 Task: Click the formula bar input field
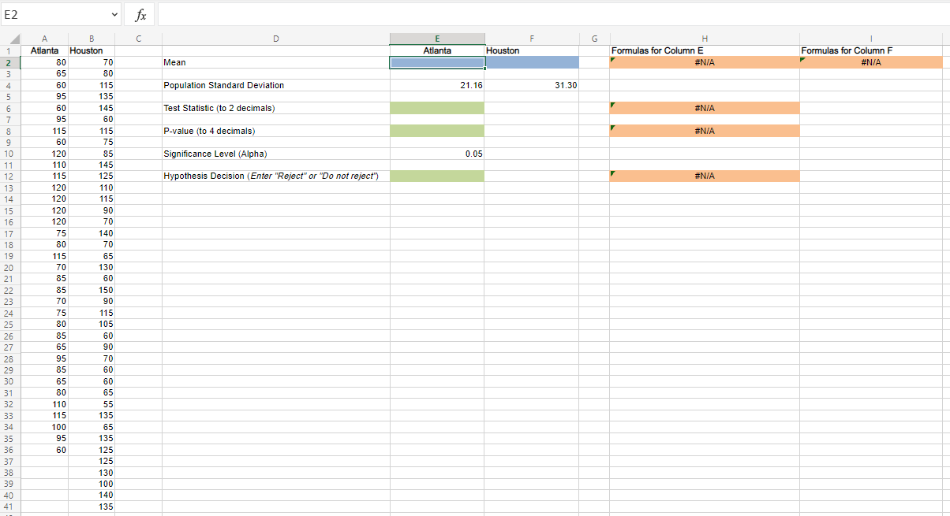[552, 14]
